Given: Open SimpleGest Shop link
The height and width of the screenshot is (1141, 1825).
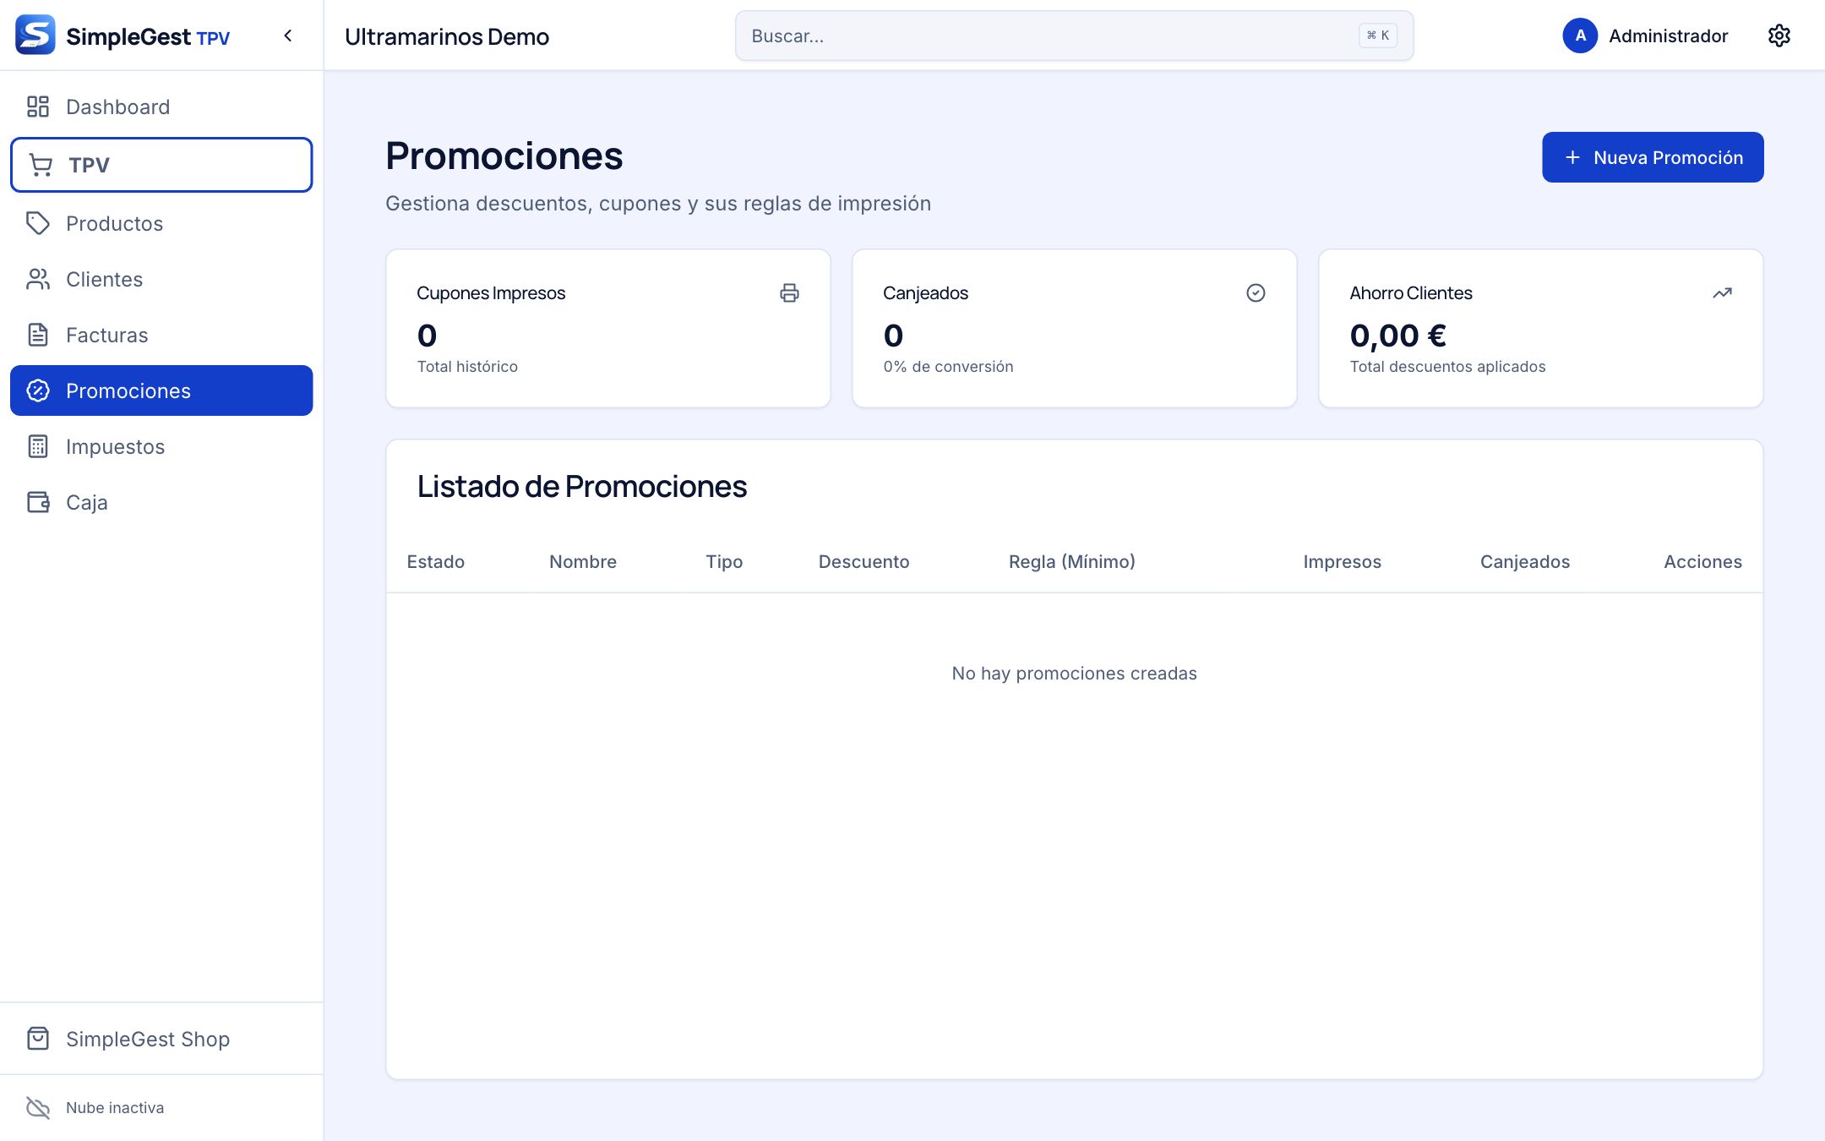Looking at the screenshot, I should (161, 1039).
